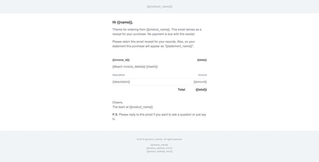Image resolution: width=319 pixels, height=162 pixels.
Task: Click 'The team at {{product_name}}' line
Action: pyautogui.click(x=132, y=107)
